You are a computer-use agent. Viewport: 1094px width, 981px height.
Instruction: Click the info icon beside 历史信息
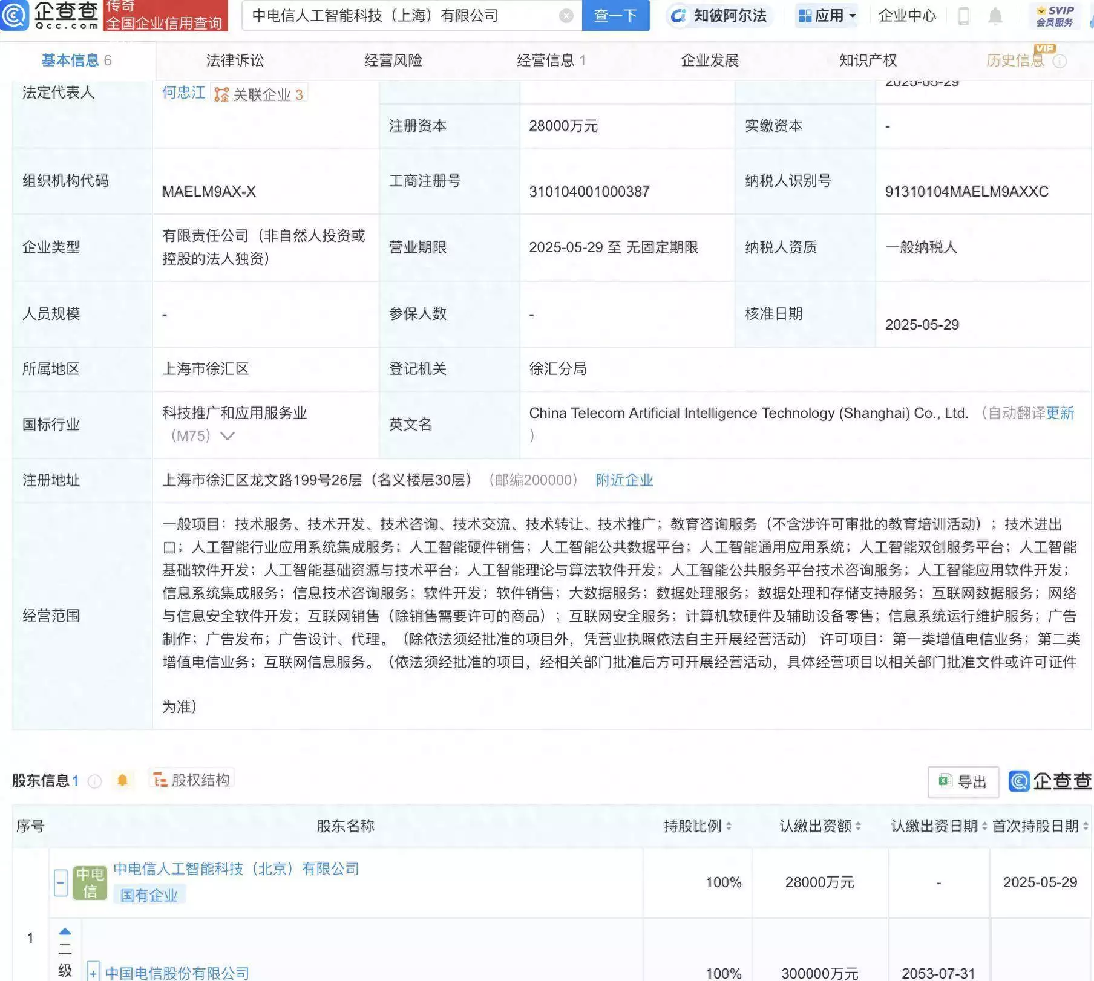(1060, 61)
